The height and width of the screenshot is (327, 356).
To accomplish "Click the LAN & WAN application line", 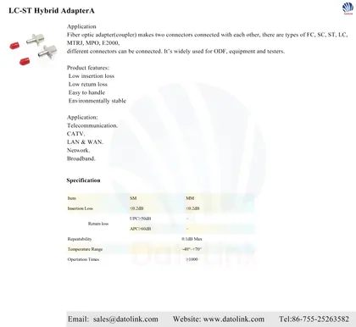I will tap(85, 142).
